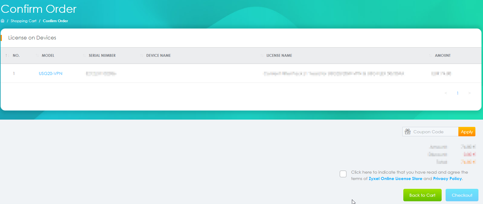
Task: Select page 1 in pagination
Action: 457,93
